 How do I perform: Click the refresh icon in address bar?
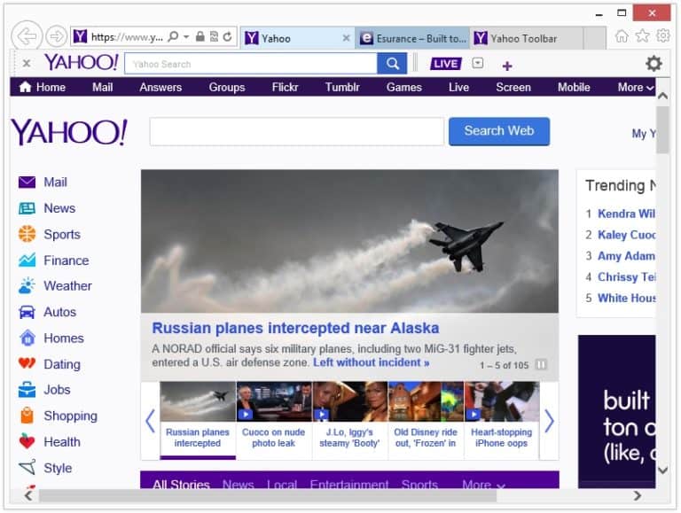(x=227, y=37)
